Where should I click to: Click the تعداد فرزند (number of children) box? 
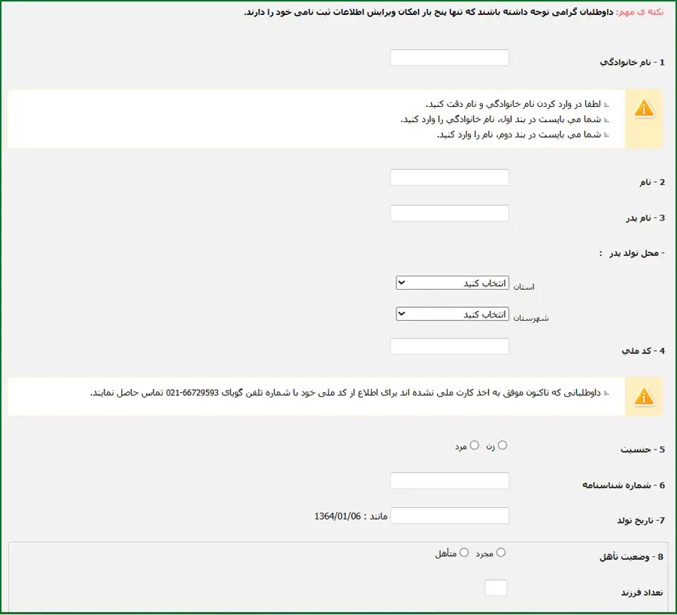click(x=496, y=588)
